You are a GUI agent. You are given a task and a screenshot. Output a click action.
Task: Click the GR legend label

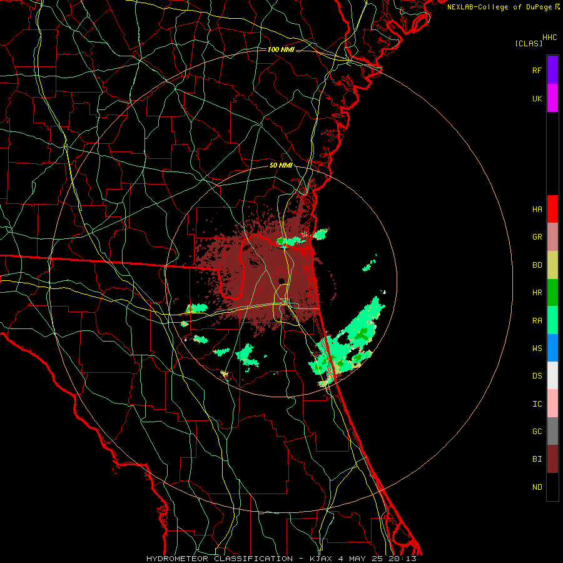tap(537, 237)
